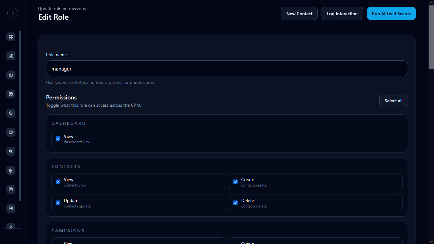Click the New Contact button
434x244 pixels.
click(299, 13)
